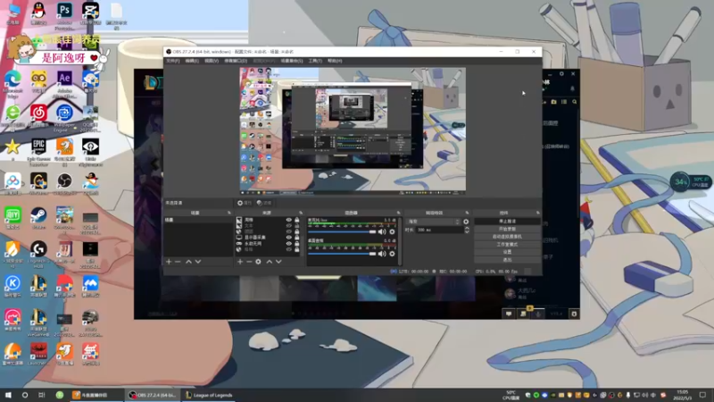
Task: Open the scene transition type dropdown
Action: click(x=434, y=222)
